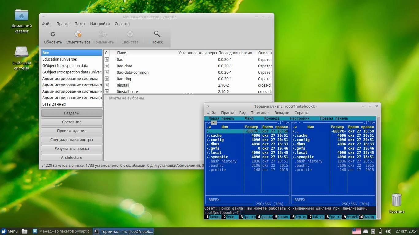This screenshot has width=419, height=235.
Task: Click the [^] toggle on left mc panel
Action: tap(283, 123)
